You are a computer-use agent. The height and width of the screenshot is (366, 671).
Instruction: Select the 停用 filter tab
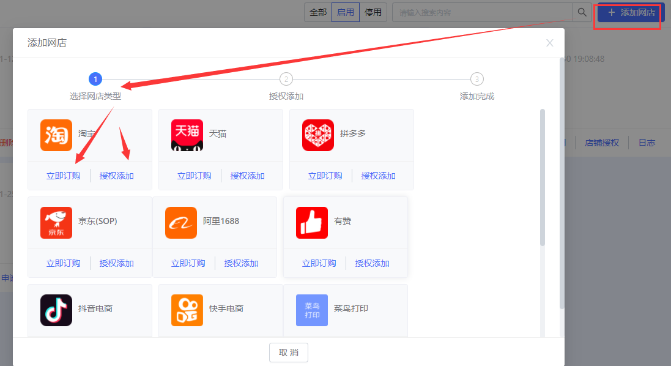point(373,12)
